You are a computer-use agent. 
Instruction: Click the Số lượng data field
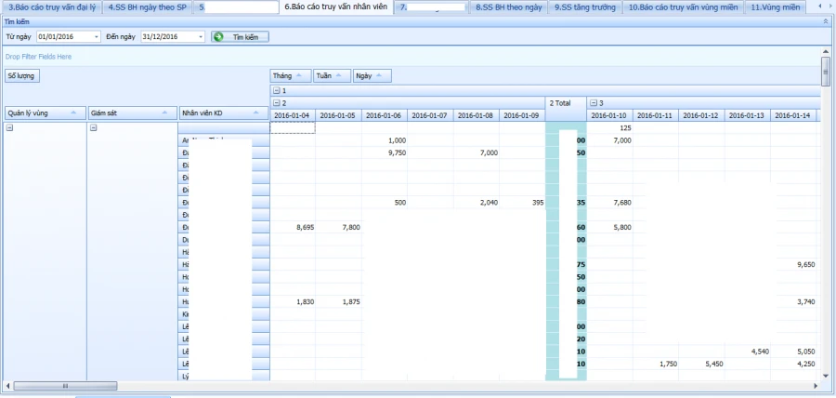(x=22, y=75)
